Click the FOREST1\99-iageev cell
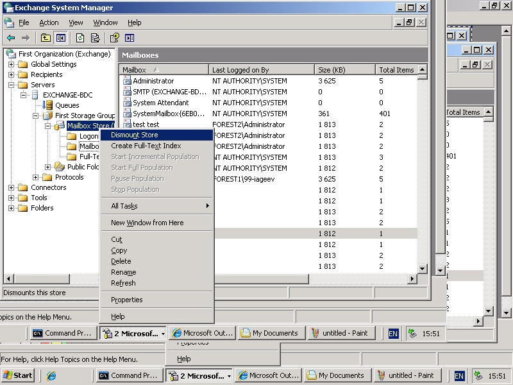The image size is (513, 385). 244,179
